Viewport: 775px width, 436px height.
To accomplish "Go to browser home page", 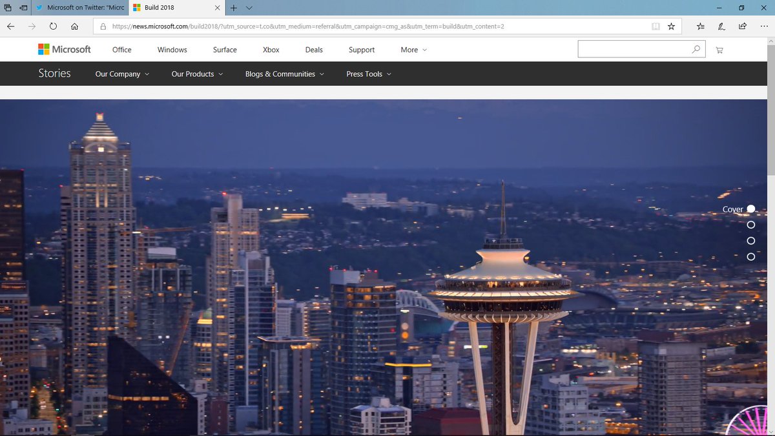I will [x=75, y=26].
